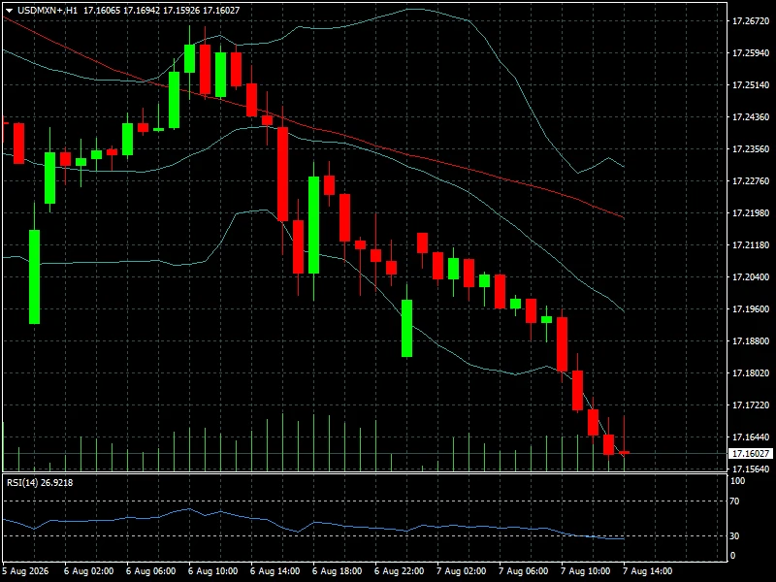Click the RSI 70 level label
Screen dimensions: 776x582
point(735,501)
